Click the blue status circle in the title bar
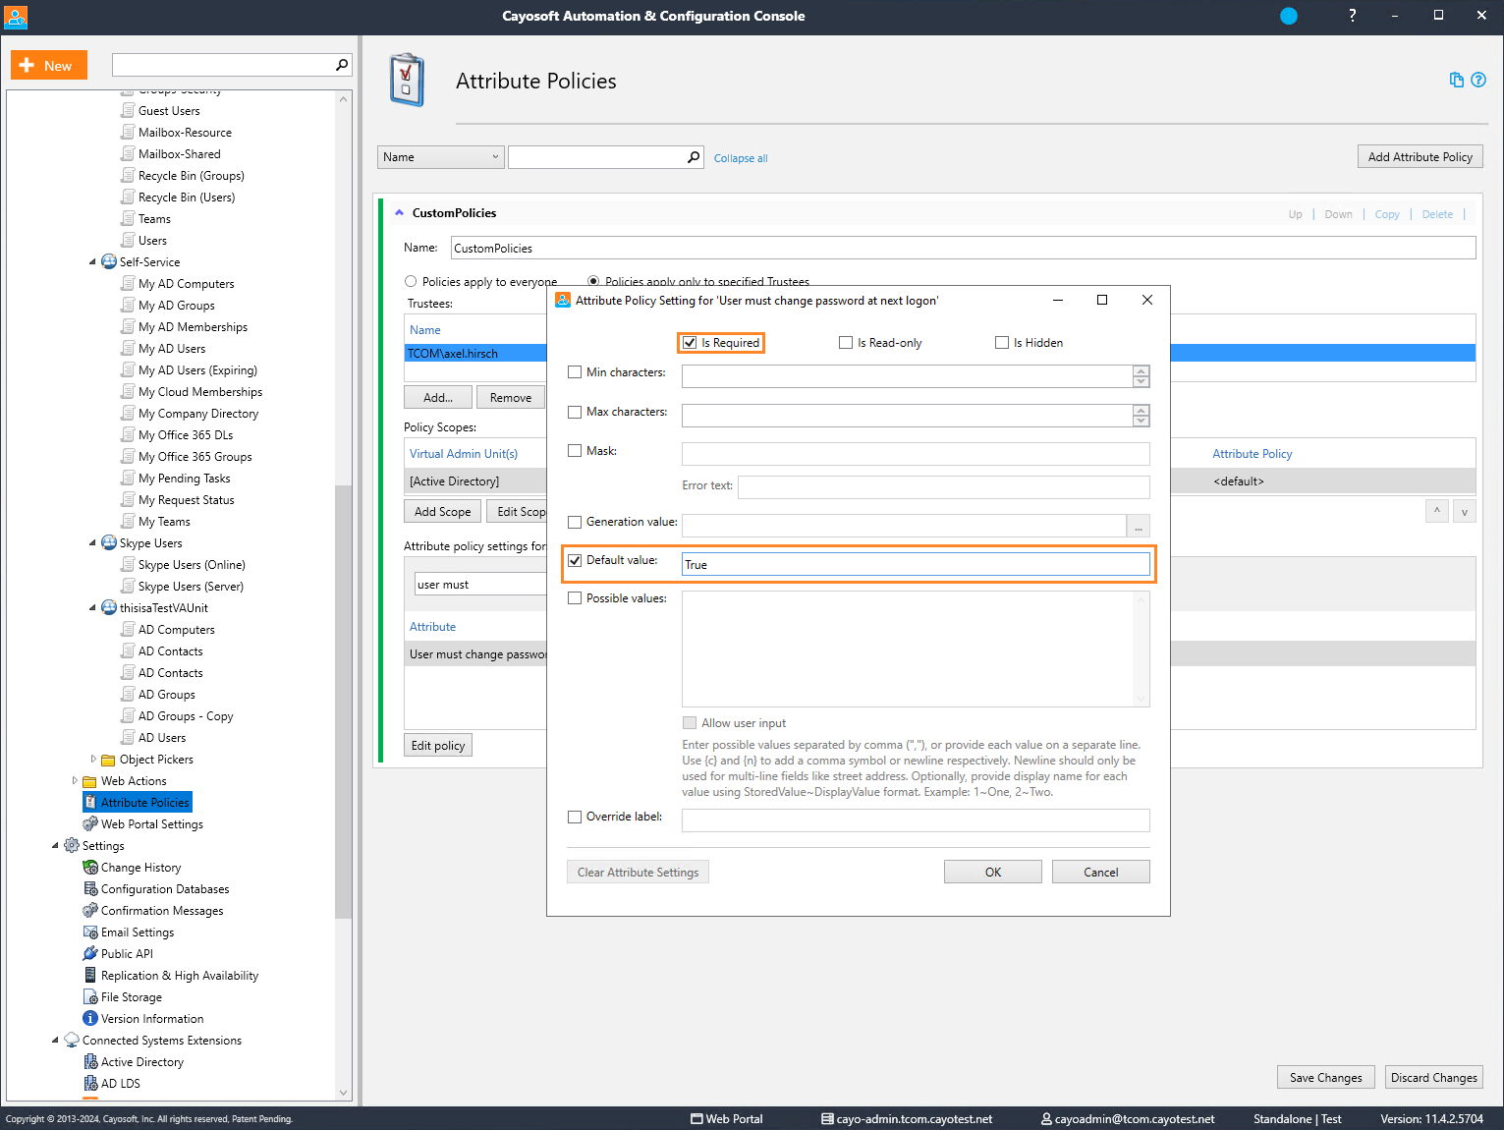 [x=1289, y=16]
